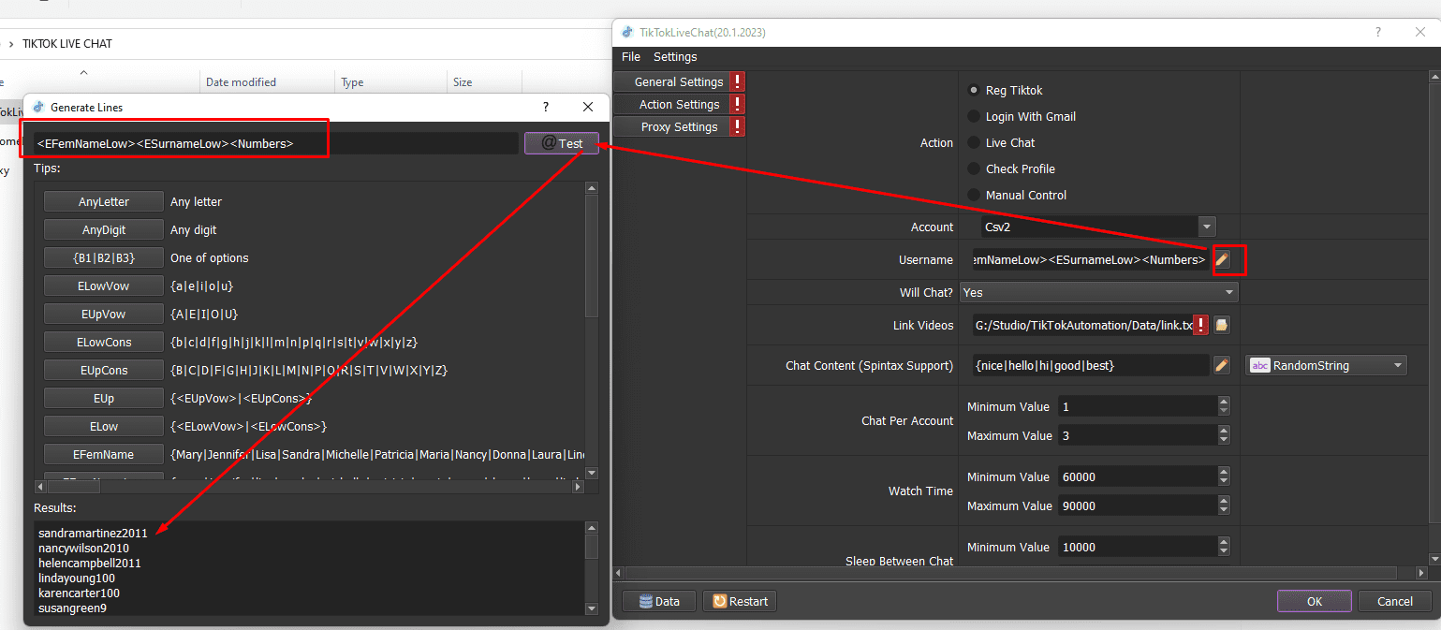The height and width of the screenshot is (630, 1441).
Task: Click the help question mark in TikTokLiveChat window
Action: coord(1377,32)
